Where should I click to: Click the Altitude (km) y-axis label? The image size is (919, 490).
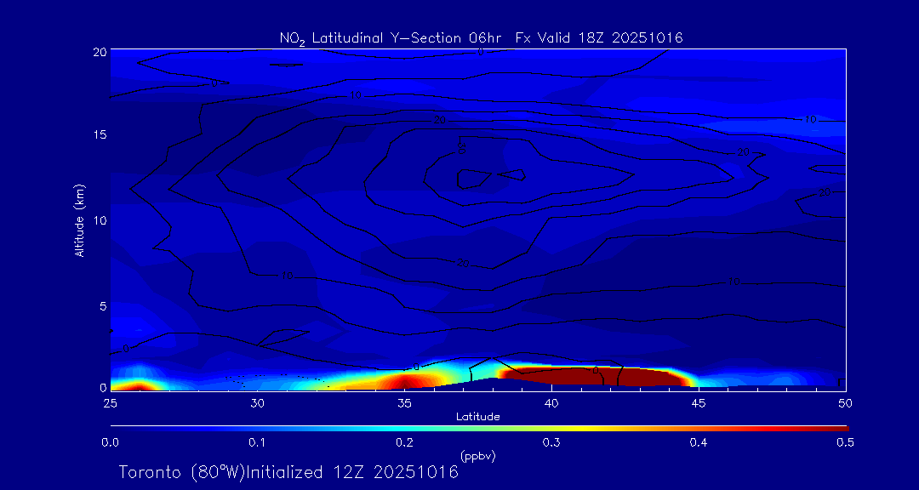click(x=80, y=219)
